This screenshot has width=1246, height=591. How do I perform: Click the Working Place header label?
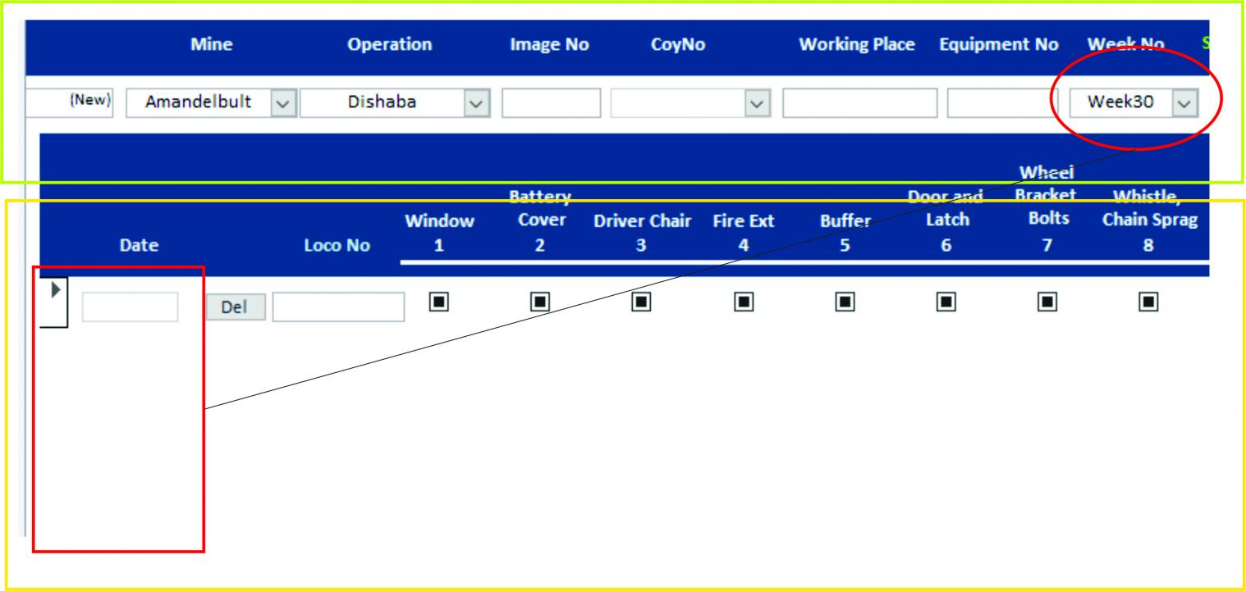tap(857, 45)
